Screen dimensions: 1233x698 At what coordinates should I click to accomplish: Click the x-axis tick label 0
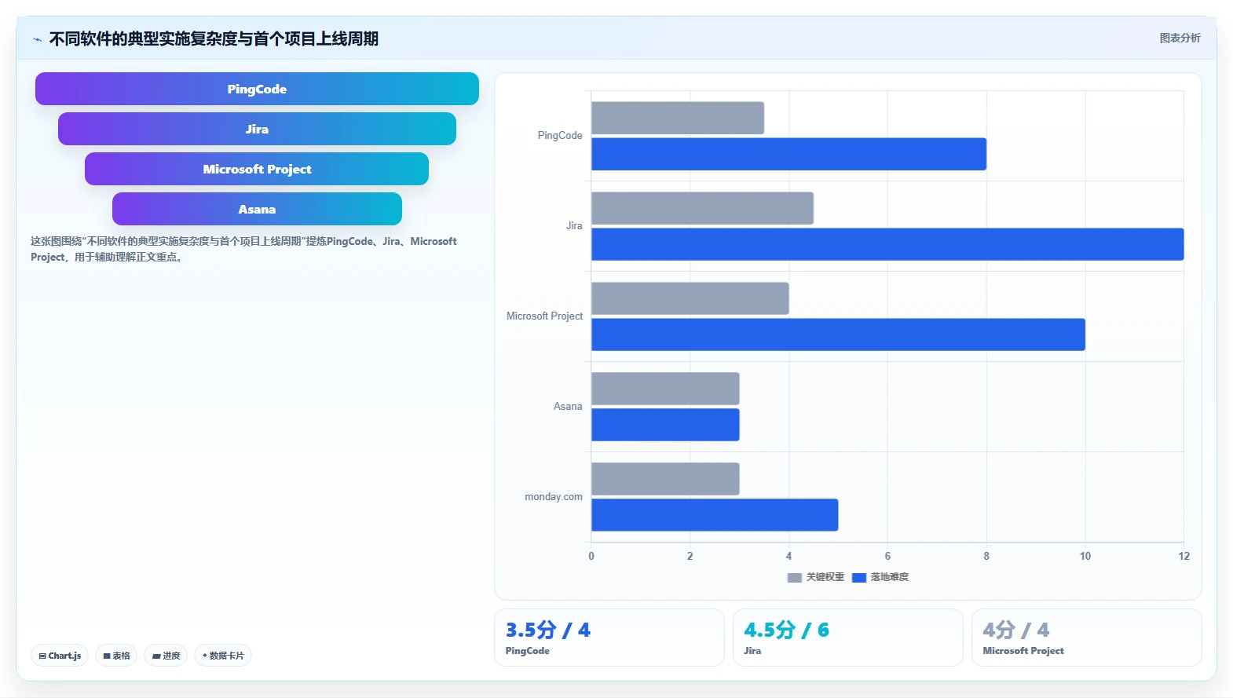click(591, 556)
